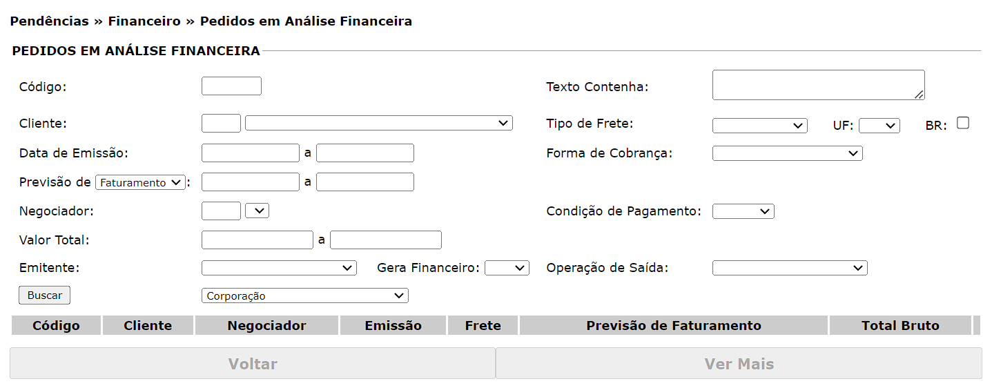Click the Data de Emissão start field
This screenshot has width=992, height=388.
pyautogui.click(x=250, y=153)
